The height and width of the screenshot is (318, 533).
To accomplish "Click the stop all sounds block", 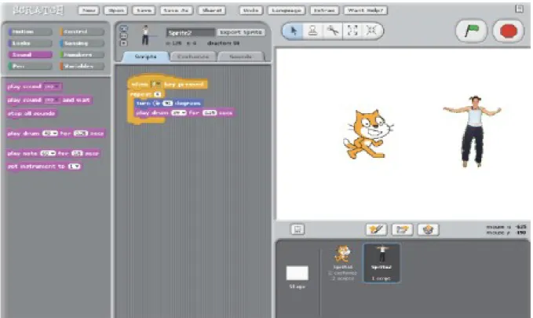I will [x=31, y=113].
